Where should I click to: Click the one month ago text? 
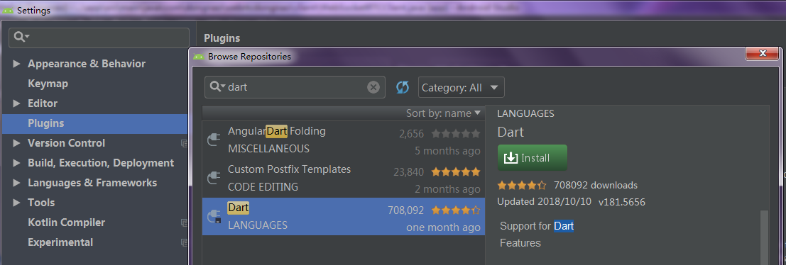point(443,227)
